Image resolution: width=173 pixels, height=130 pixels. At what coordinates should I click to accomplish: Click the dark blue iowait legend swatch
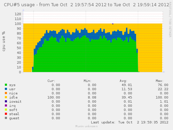[6, 101]
